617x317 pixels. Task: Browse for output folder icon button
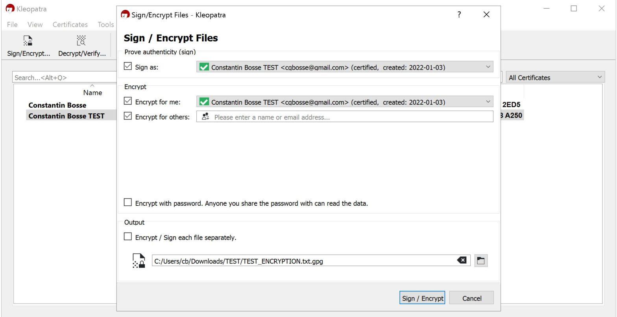(x=480, y=260)
